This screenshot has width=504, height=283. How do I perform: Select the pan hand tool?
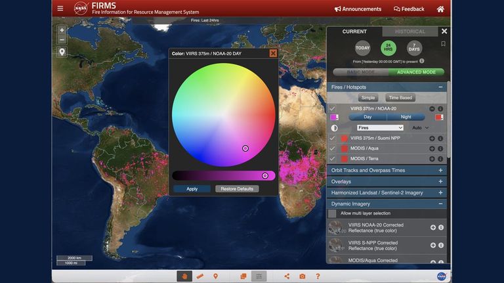click(x=184, y=276)
